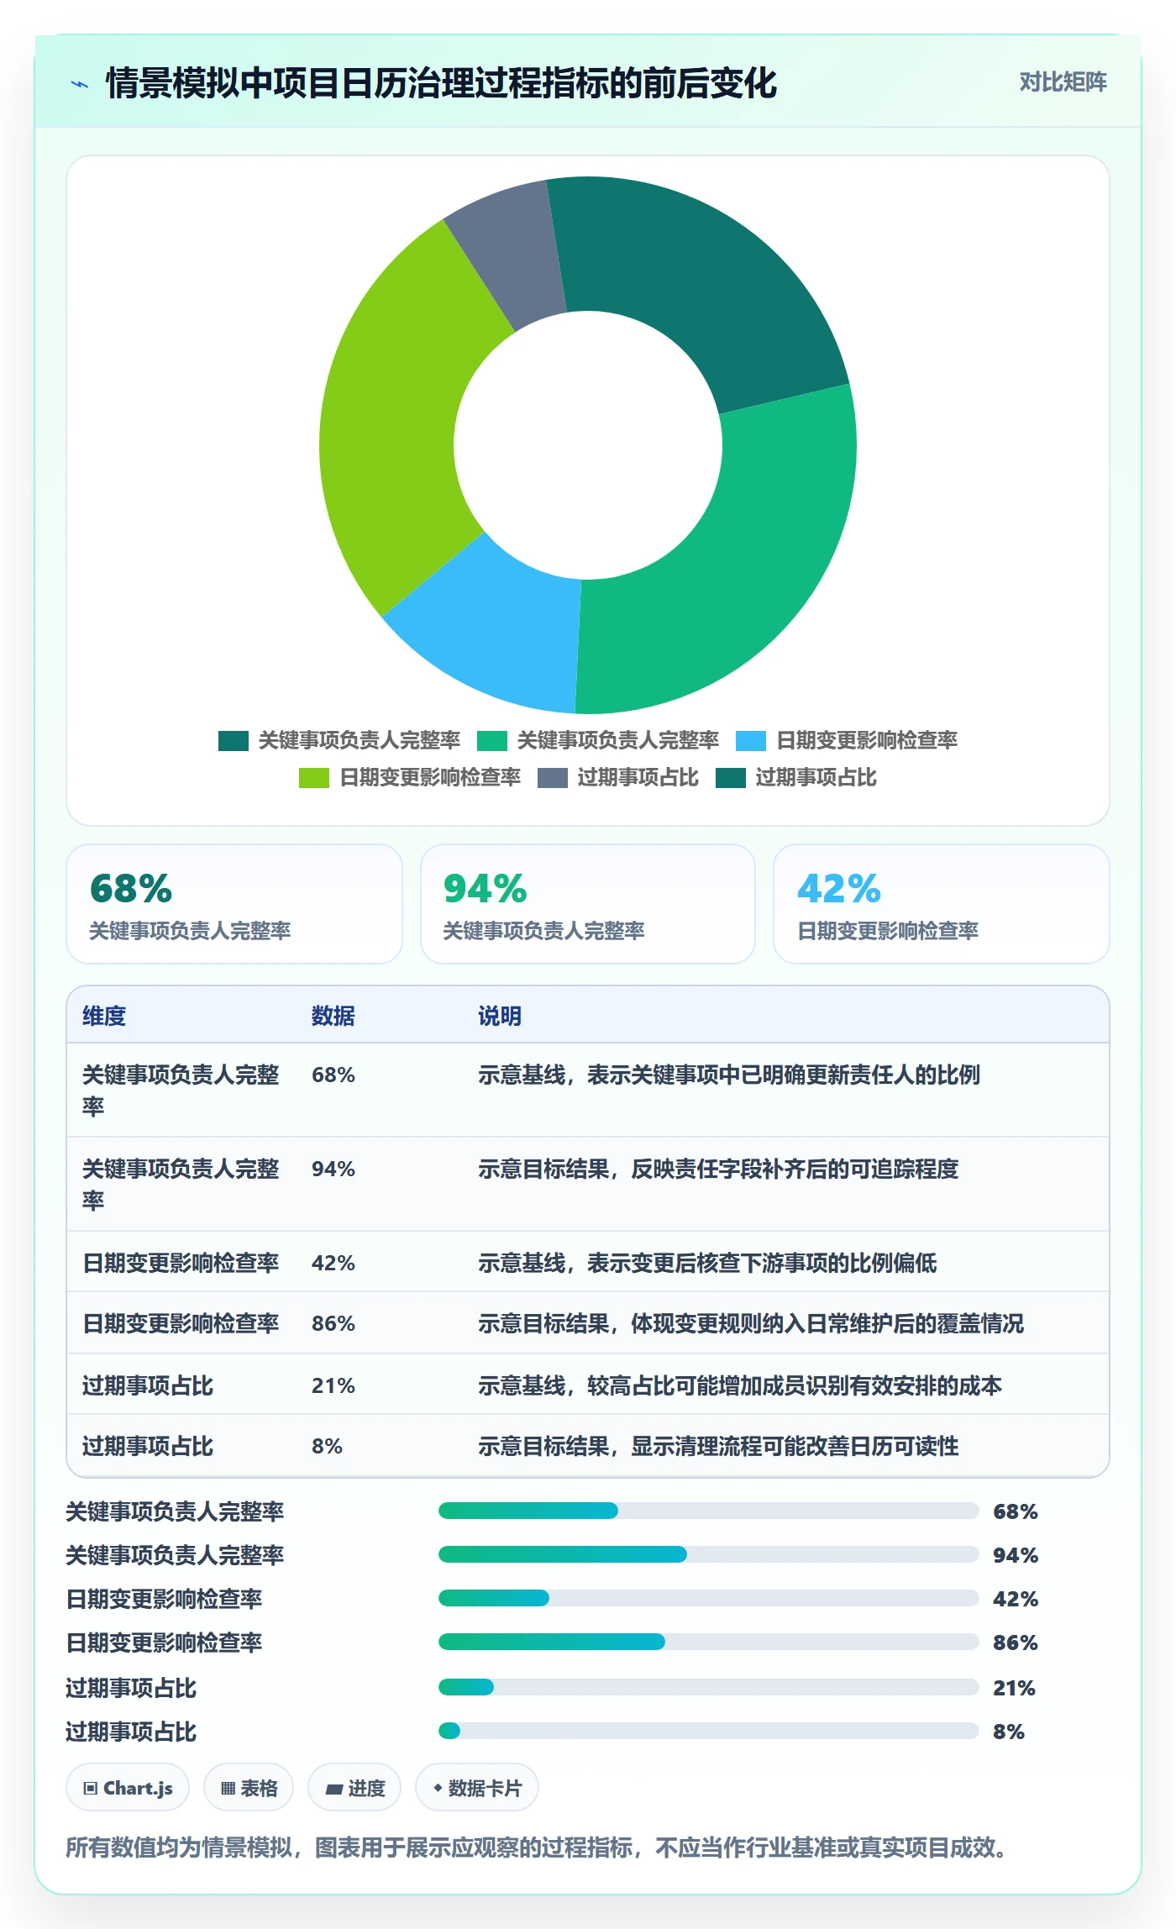This screenshot has width=1176, height=1929.
Task: Click the Chart.js chip icon
Action: pyautogui.click(x=91, y=1788)
